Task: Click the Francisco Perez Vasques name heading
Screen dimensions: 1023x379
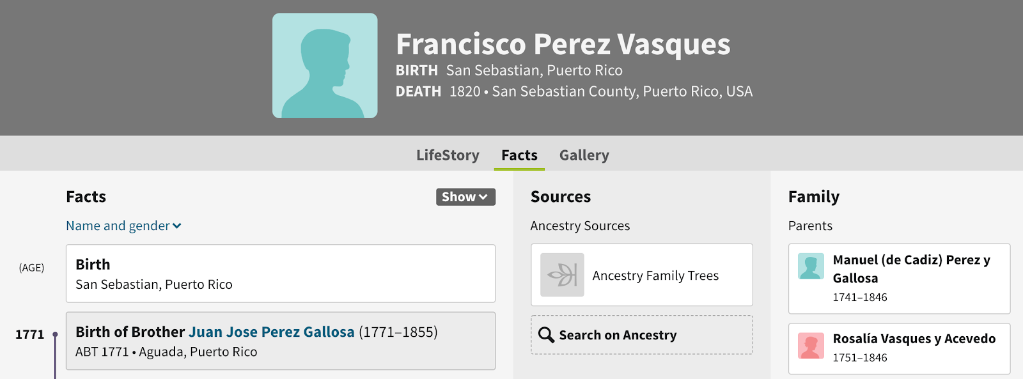Action: pyautogui.click(x=563, y=44)
